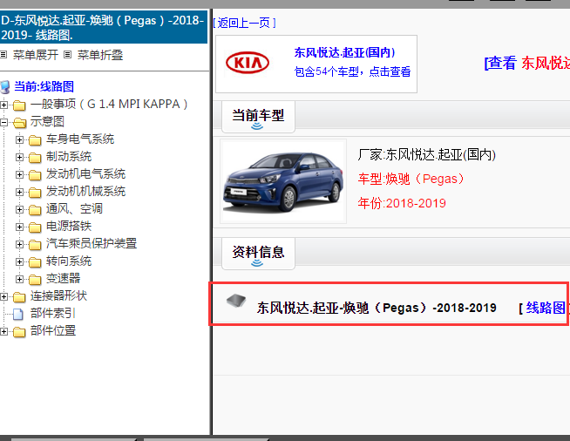Click the folder icon of 部件位置

19,331
